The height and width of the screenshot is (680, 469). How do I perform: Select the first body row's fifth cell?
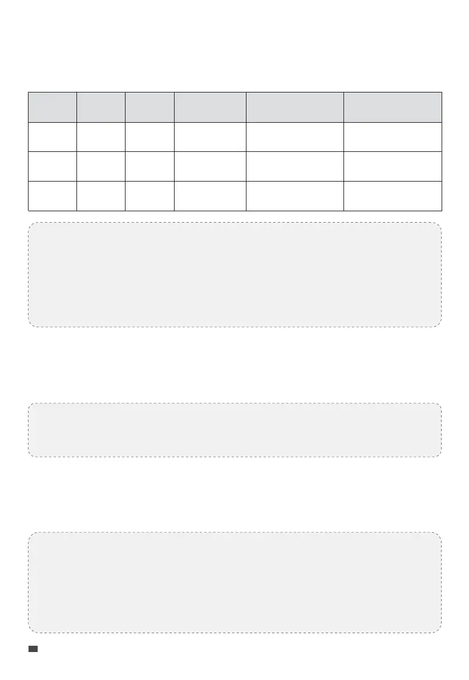click(294, 137)
